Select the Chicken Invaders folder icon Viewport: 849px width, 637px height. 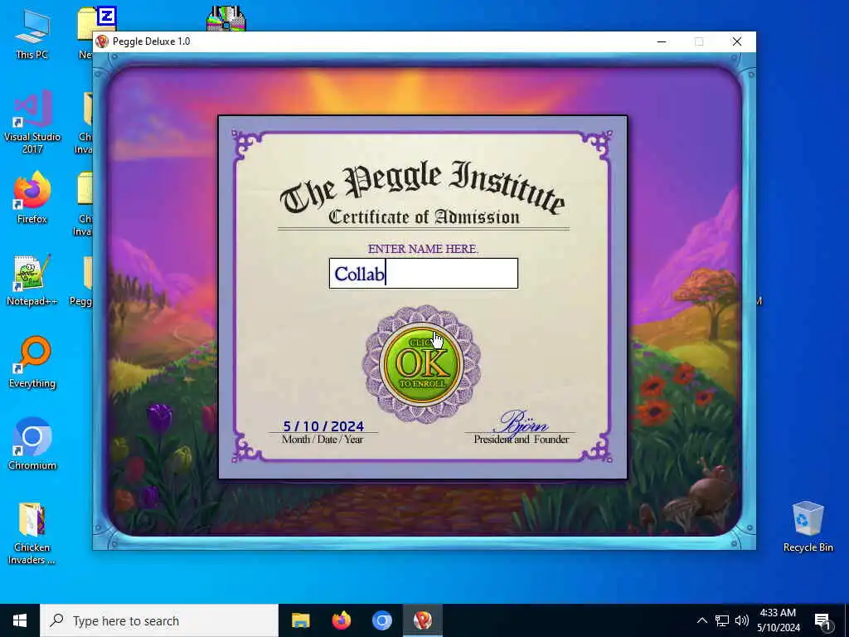(x=32, y=533)
